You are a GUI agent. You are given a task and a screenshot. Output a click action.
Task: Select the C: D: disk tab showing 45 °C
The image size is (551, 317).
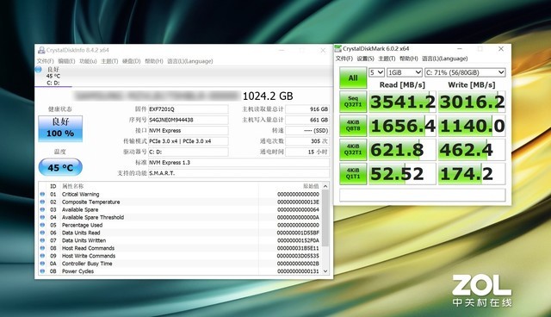pyautogui.click(x=53, y=77)
